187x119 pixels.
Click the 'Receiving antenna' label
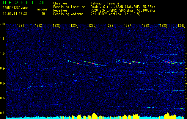[x=68, y=14]
